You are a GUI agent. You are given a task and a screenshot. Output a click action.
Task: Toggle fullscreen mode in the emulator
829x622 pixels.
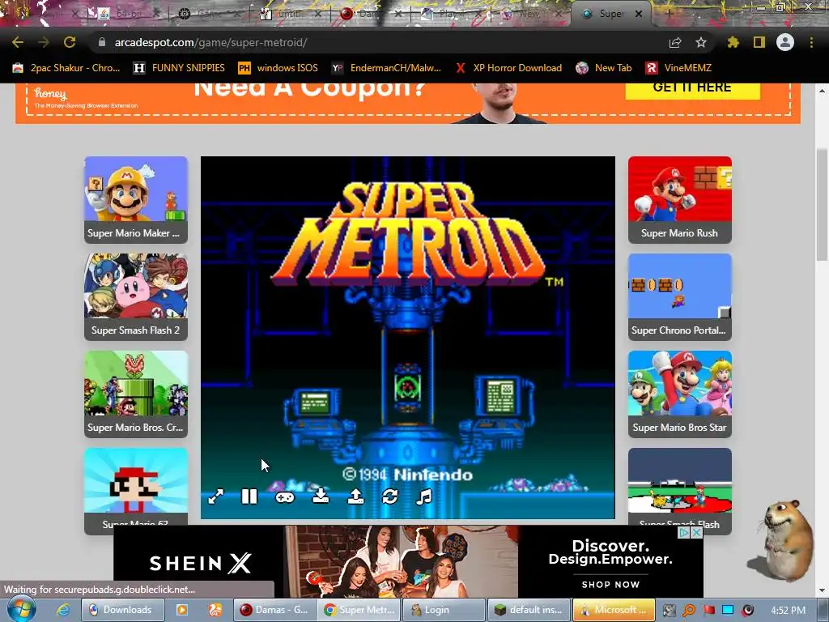coord(215,496)
